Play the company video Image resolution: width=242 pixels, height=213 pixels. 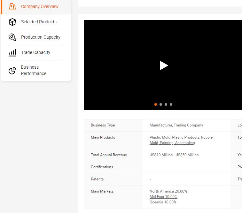[164, 65]
